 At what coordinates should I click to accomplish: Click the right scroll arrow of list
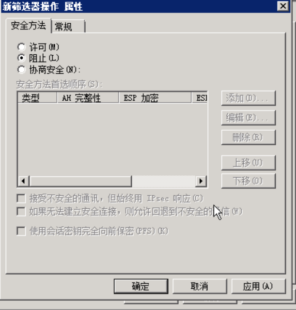click(x=201, y=181)
